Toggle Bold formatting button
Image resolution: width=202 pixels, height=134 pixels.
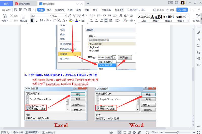click(x=32, y=21)
